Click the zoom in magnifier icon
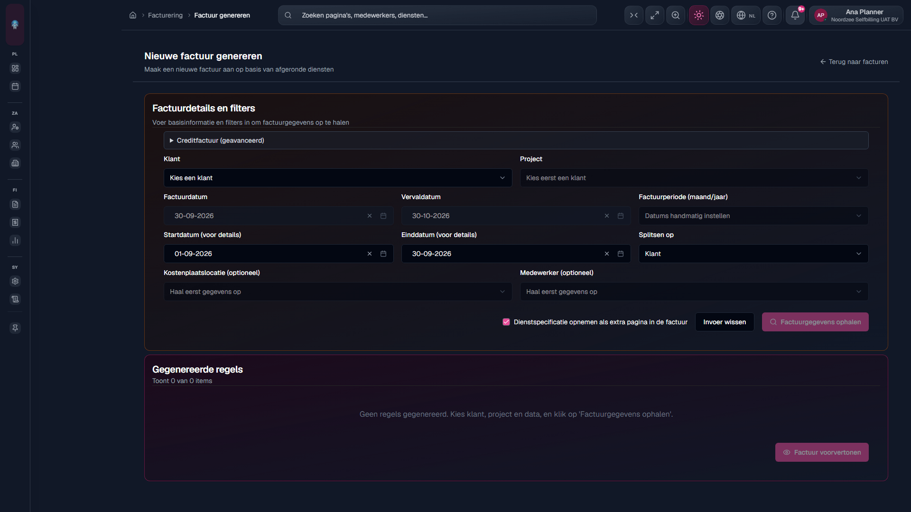This screenshot has width=911, height=512. tap(676, 15)
